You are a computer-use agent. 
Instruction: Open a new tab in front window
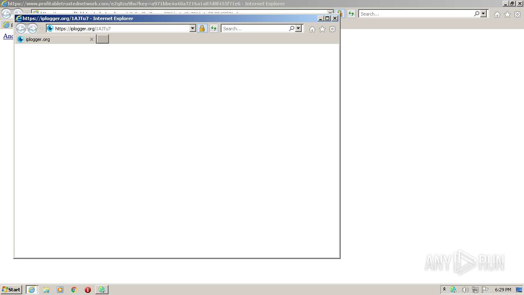pos(102,39)
